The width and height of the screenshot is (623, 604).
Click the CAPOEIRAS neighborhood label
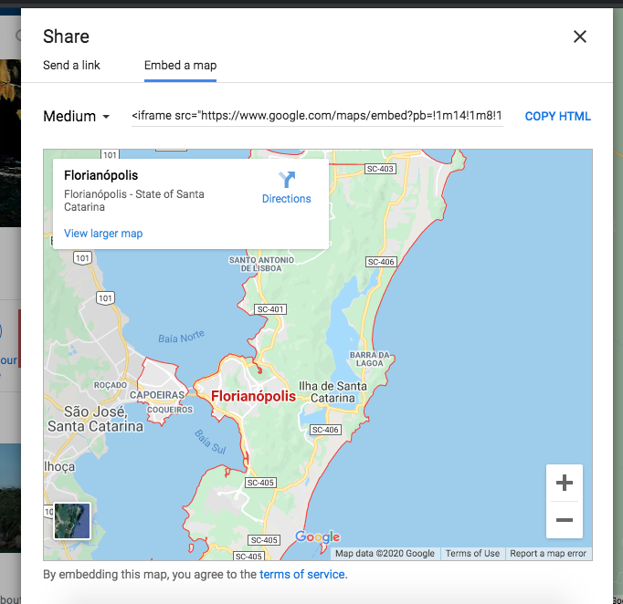[x=157, y=395]
